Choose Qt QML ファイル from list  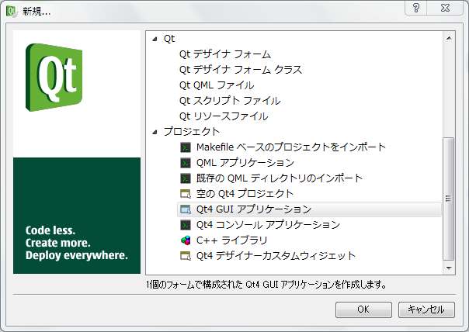click(217, 85)
